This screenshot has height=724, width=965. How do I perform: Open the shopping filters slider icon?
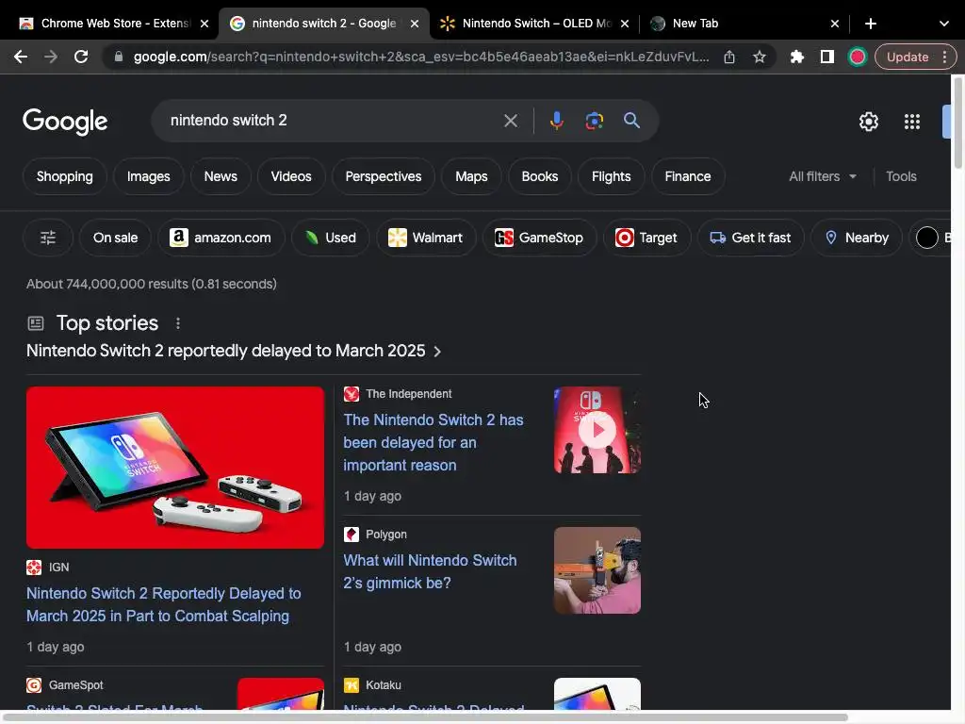click(x=48, y=238)
